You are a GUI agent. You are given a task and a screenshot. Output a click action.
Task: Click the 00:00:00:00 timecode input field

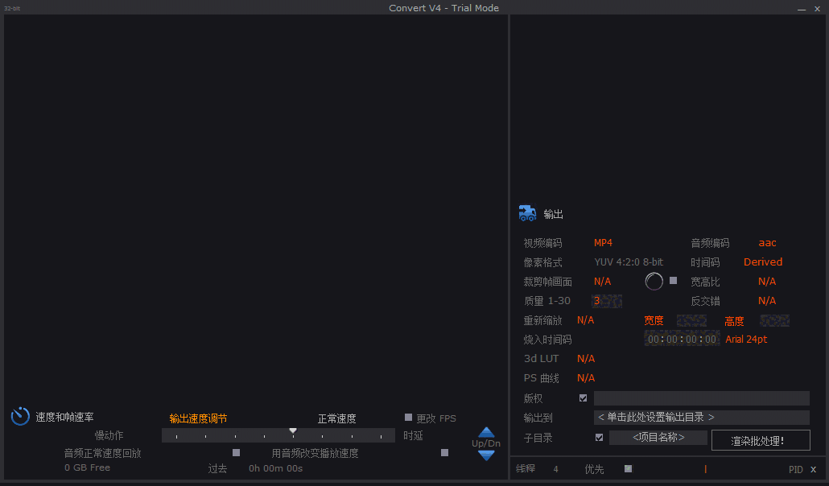(681, 339)
